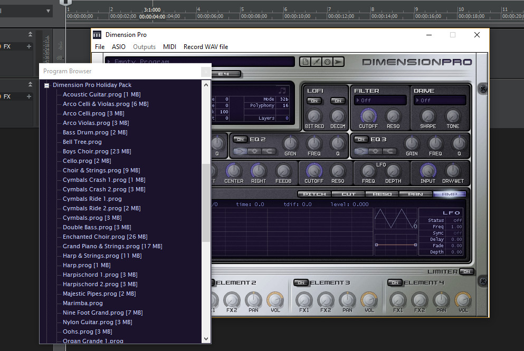Click the Dimension Pro title bar icon
The height and width of the screenshot is (351, 524).
97,34
